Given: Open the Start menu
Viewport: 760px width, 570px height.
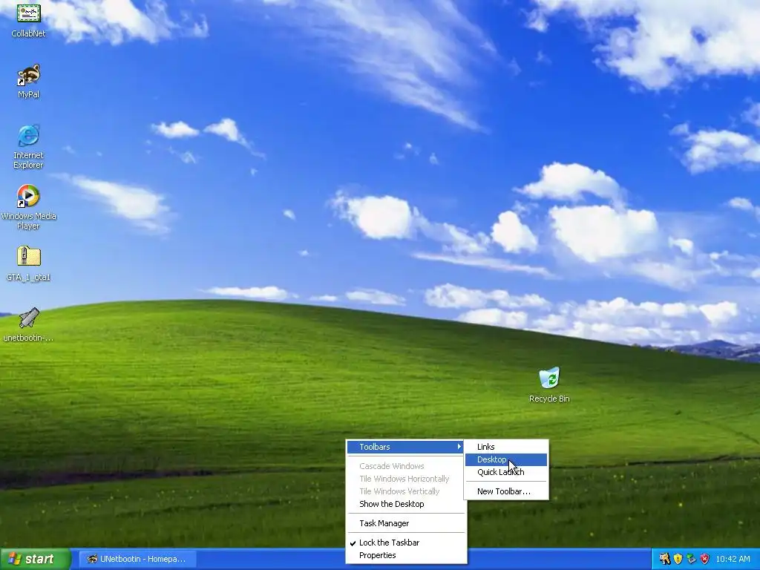Looking at the screenshot, I should (36, 559).
